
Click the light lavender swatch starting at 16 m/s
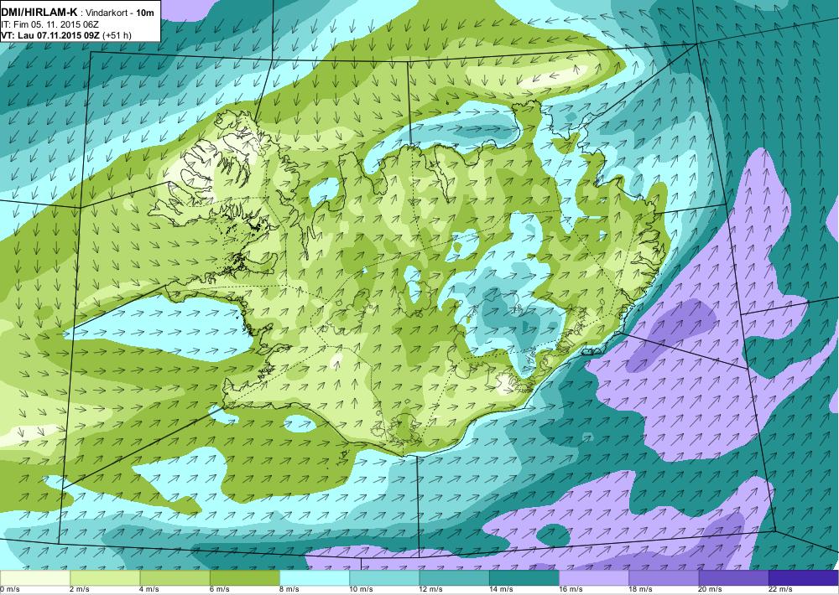click(594, 577)
